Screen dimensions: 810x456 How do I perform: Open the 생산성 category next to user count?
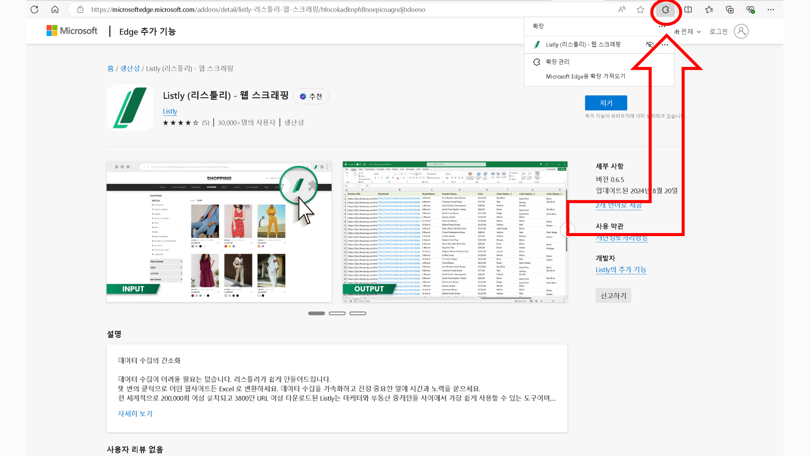[294, 123]
